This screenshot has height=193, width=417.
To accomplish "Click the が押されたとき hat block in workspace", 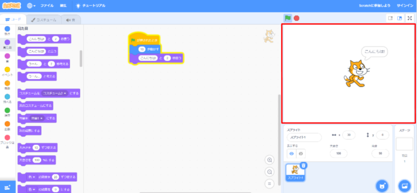I will tap(144, 40).
